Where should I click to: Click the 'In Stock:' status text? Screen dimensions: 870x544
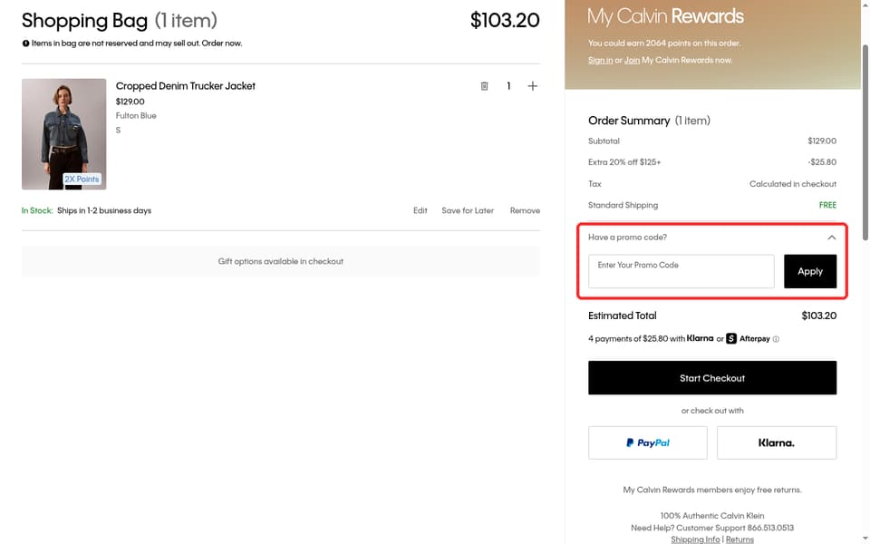pyautogui.click(x=37, y=210)
